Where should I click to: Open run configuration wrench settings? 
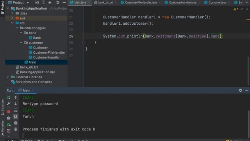9,104
